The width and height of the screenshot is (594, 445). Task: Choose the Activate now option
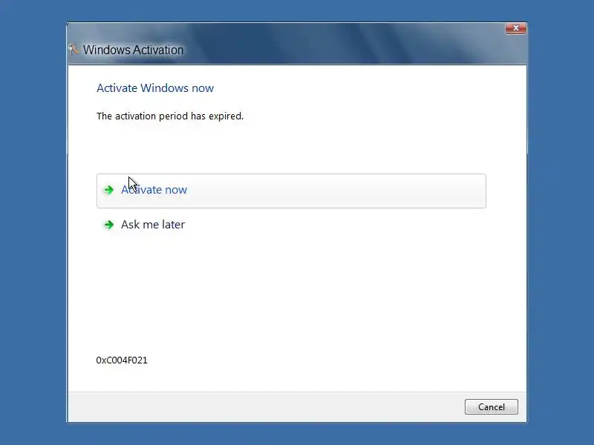(291, 191)
